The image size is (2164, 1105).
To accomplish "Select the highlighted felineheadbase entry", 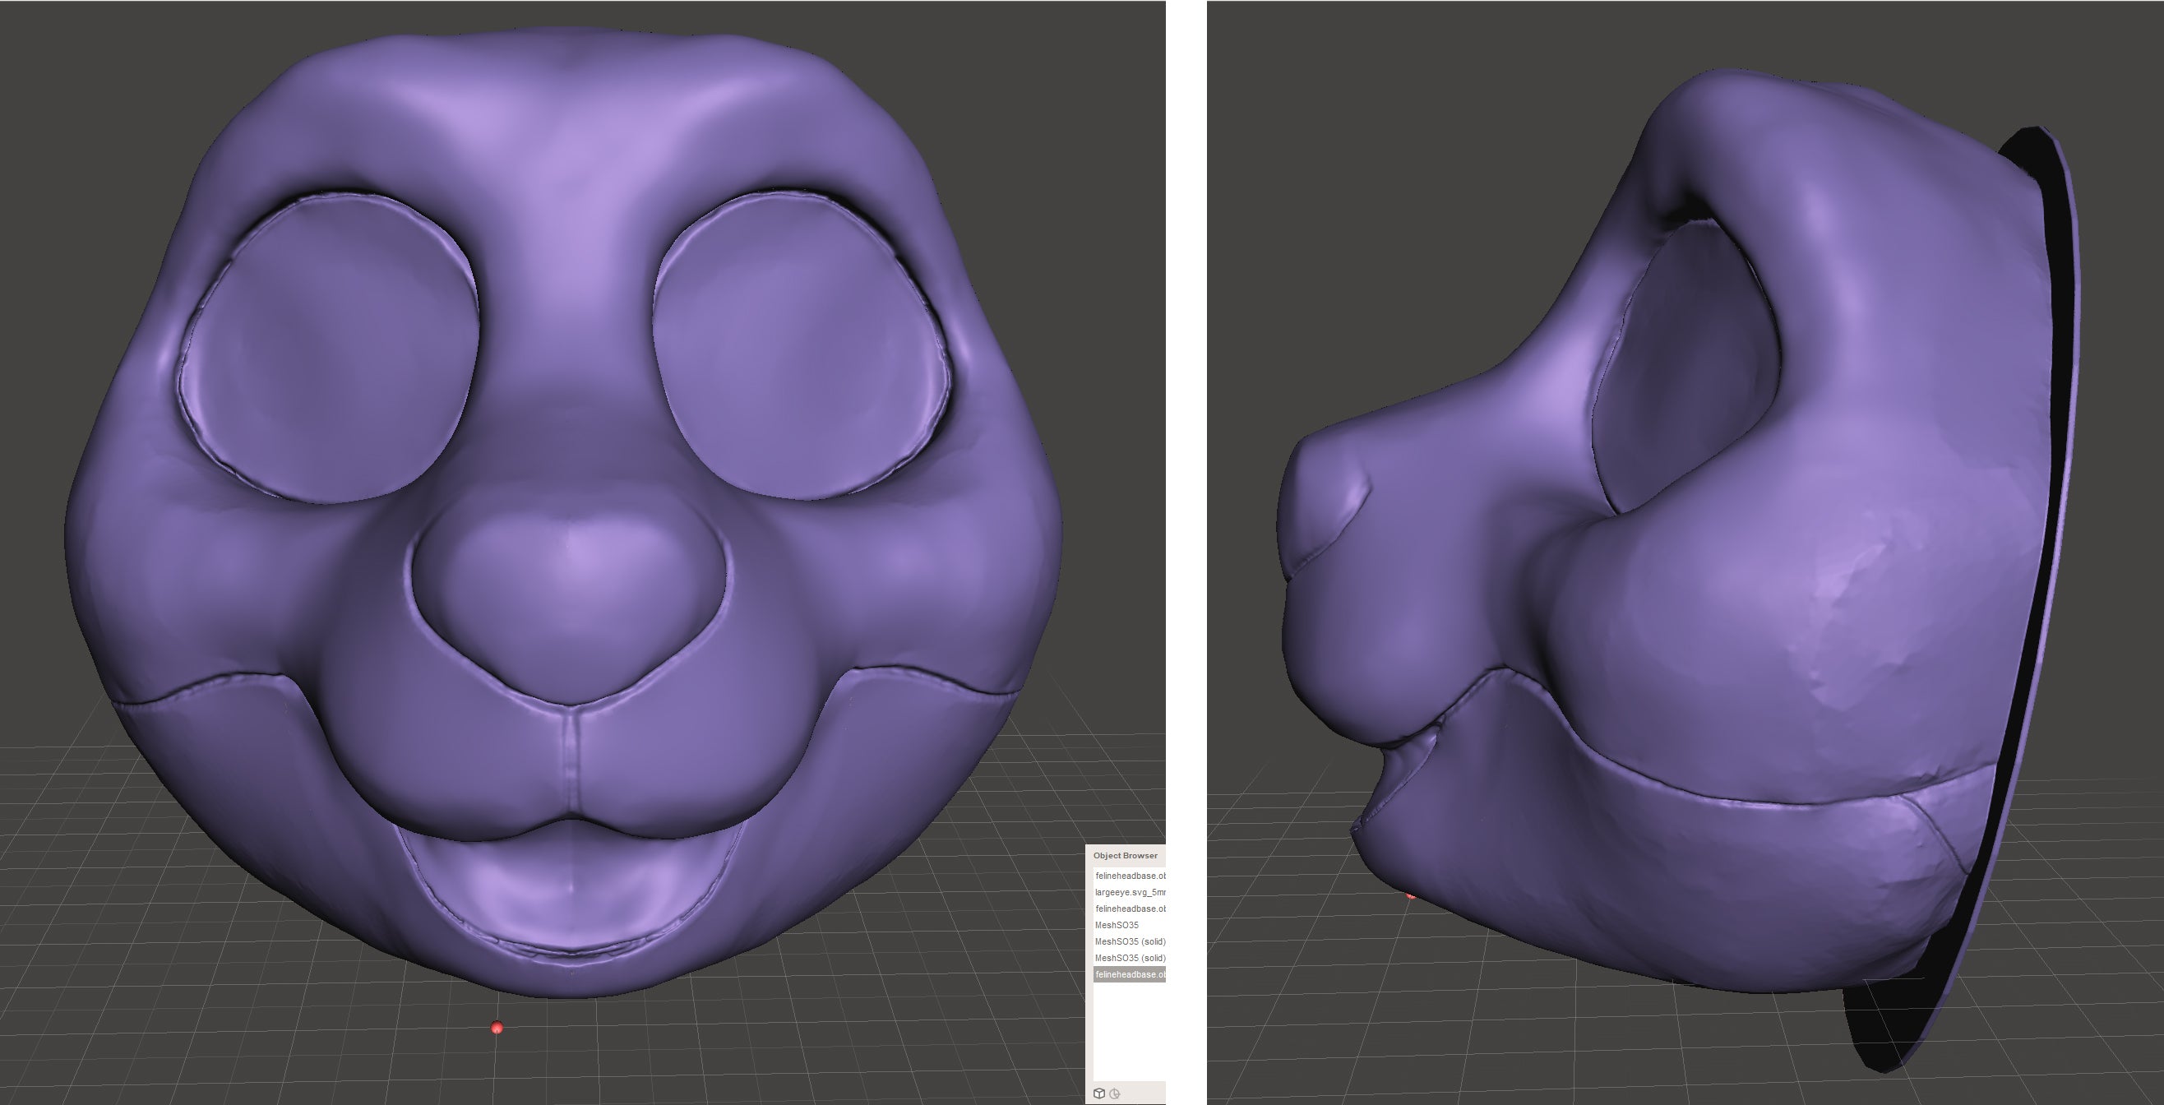I will (x=1129, y=975).
